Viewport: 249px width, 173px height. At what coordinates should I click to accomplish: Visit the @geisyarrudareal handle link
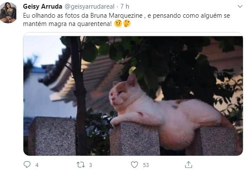[90, 6]
